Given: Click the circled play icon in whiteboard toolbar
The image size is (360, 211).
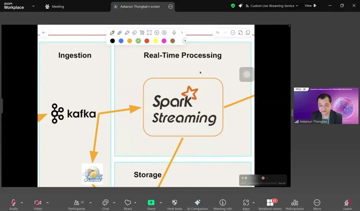Looking at the screenshot, I should click(164, 33).
